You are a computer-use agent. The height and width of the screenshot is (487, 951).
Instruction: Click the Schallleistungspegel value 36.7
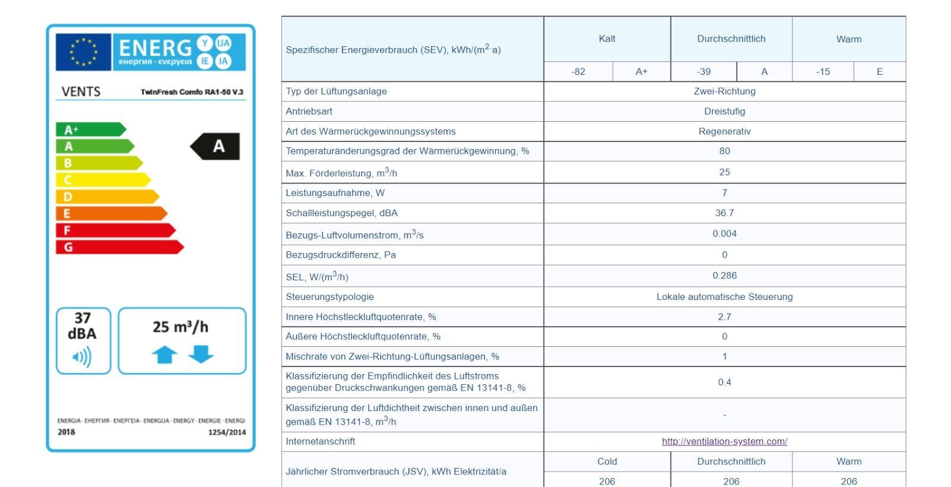coord(725,213)
